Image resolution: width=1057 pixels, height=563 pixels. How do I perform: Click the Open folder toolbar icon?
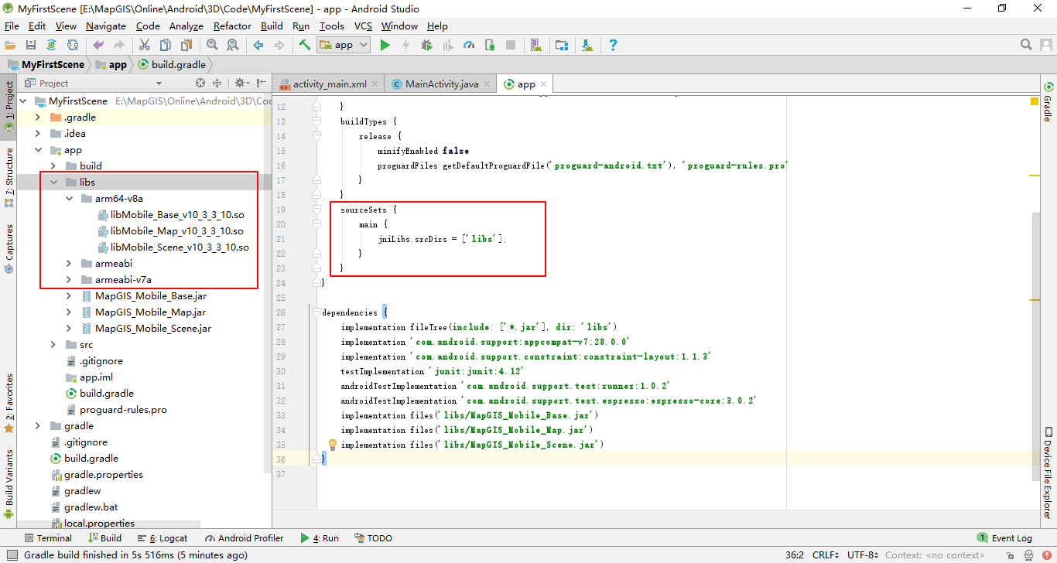[x=10, y=46]
